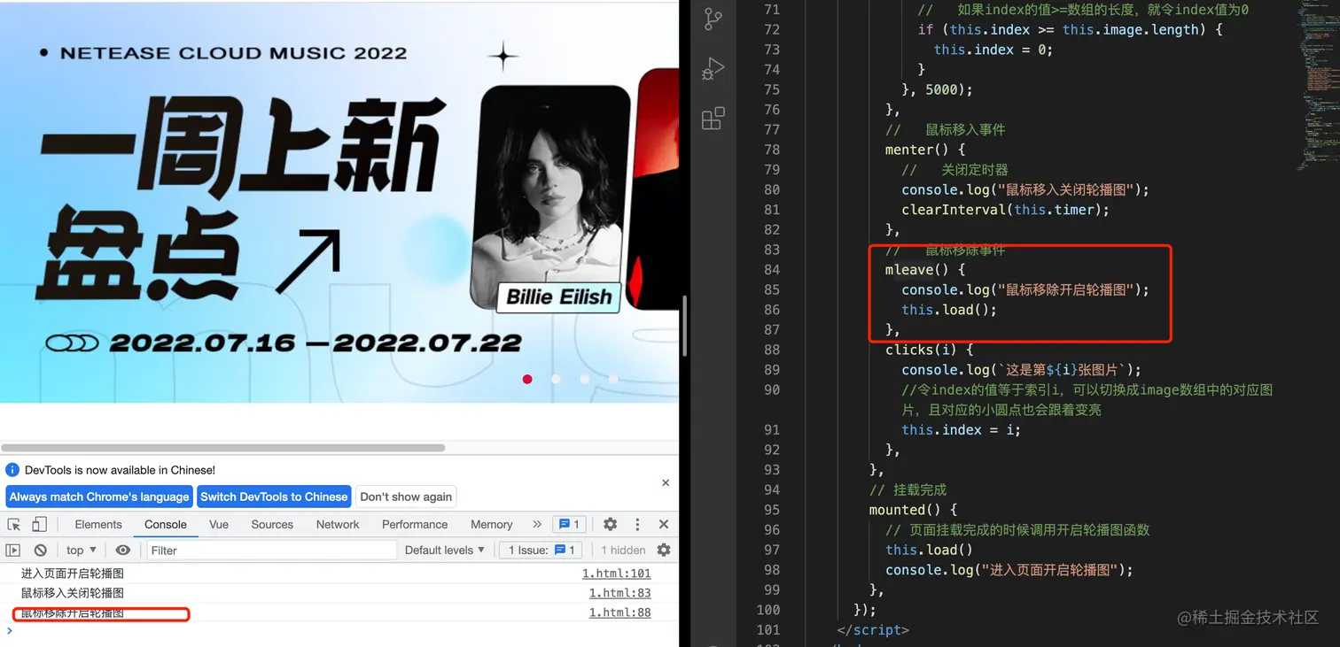Open DevTools three-dot customize menu
The image size is (1340, 647).
pyautogui.click(x=636, y=524)
